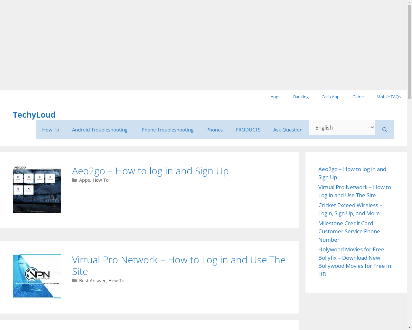Open Mobile FAQs menu item
This screenshot has height=330, width=412.
click(x=389, y=97)
